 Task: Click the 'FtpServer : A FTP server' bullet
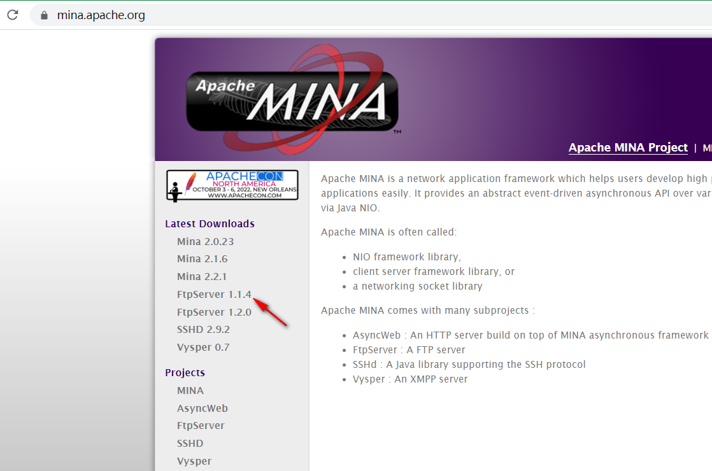409,350
